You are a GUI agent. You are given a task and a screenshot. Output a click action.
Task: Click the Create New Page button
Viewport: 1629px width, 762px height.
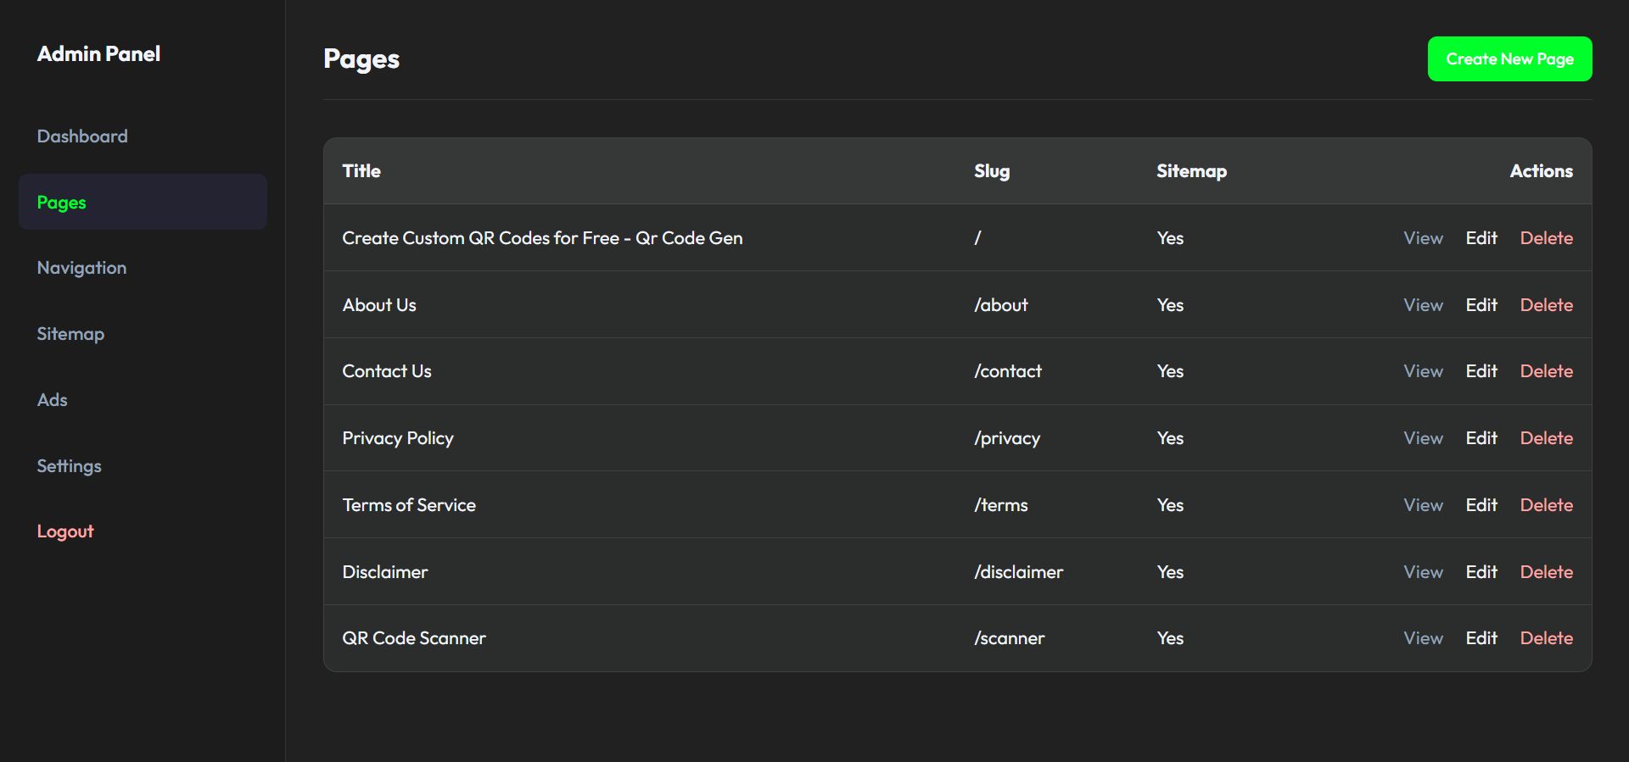1509,59
